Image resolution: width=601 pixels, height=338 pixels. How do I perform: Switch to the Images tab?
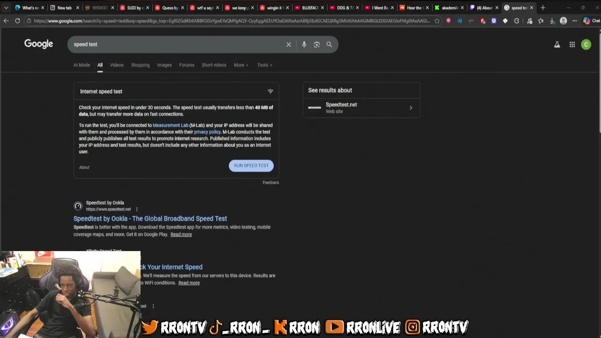[x=164, y=65]
